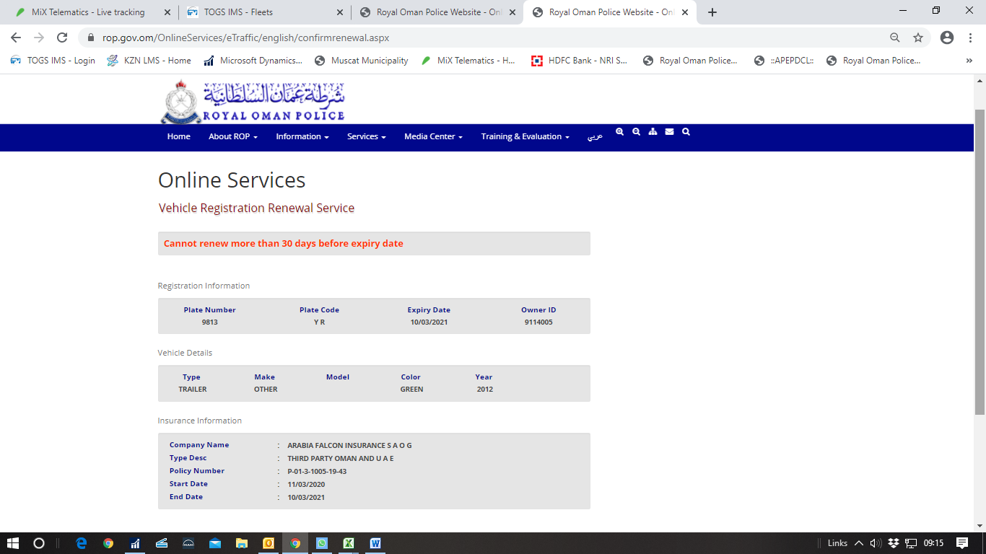Go to the Home navigation link
Viewport: 986px width, 554px height.
[178, 136]
